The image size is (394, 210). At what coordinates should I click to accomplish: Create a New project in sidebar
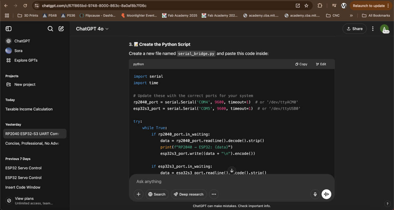[x=34, y=84]
